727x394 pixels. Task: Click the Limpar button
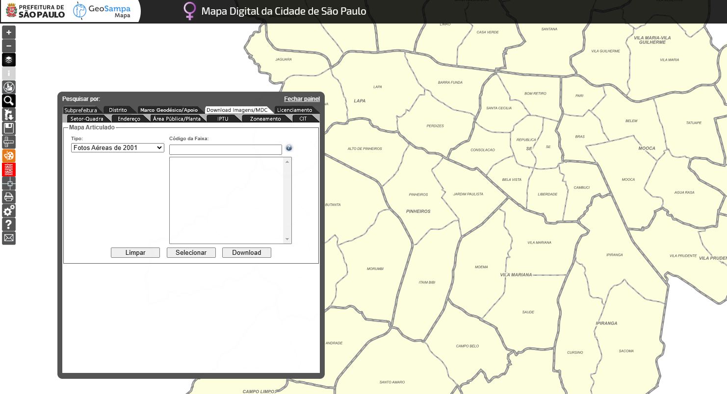[x=135, y=253]
